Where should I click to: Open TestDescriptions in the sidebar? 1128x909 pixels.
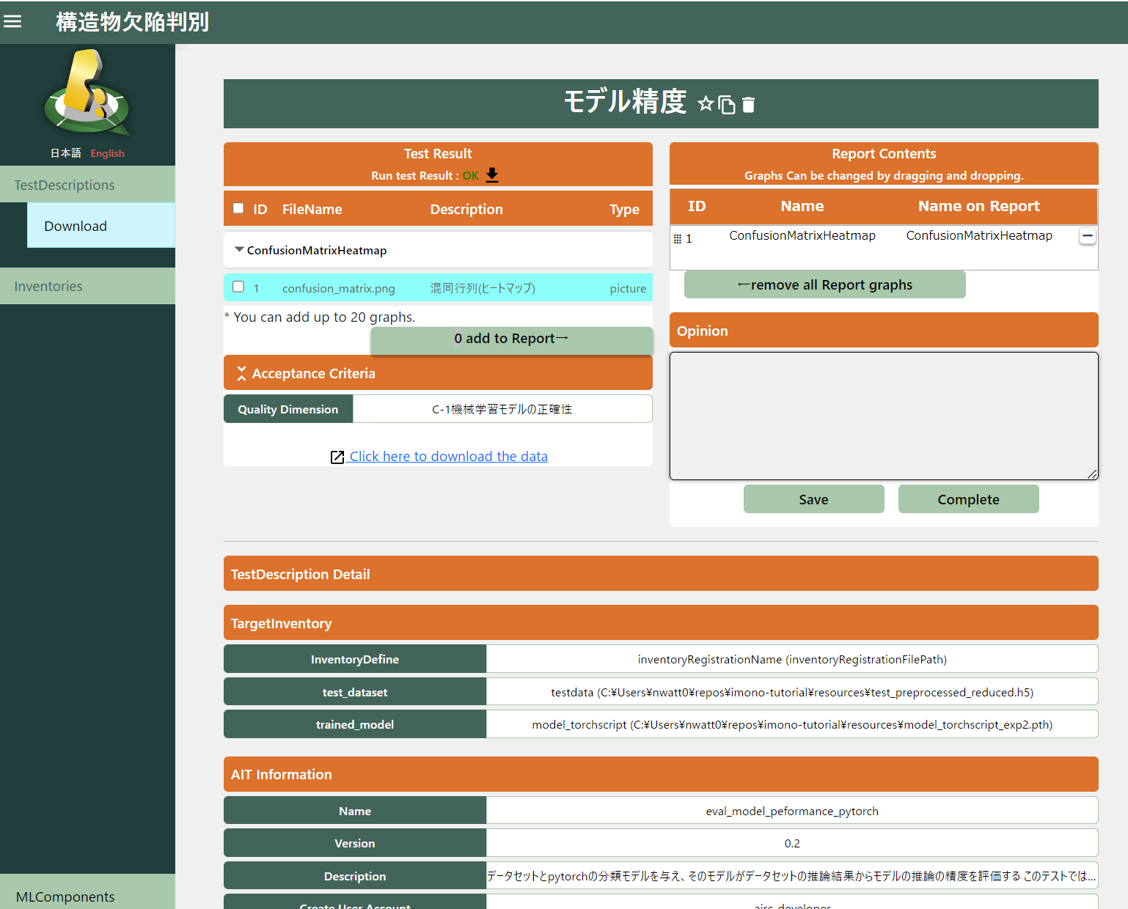(65, 185)
